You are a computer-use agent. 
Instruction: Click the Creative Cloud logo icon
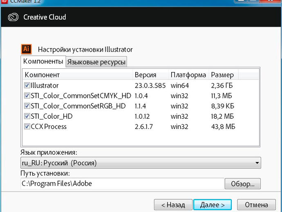click(x=13, y=17)
